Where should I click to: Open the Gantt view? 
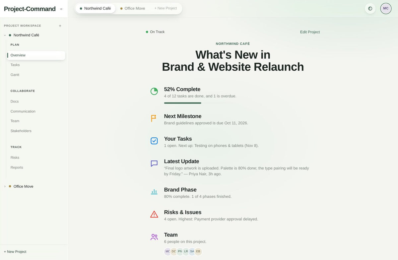36,75
